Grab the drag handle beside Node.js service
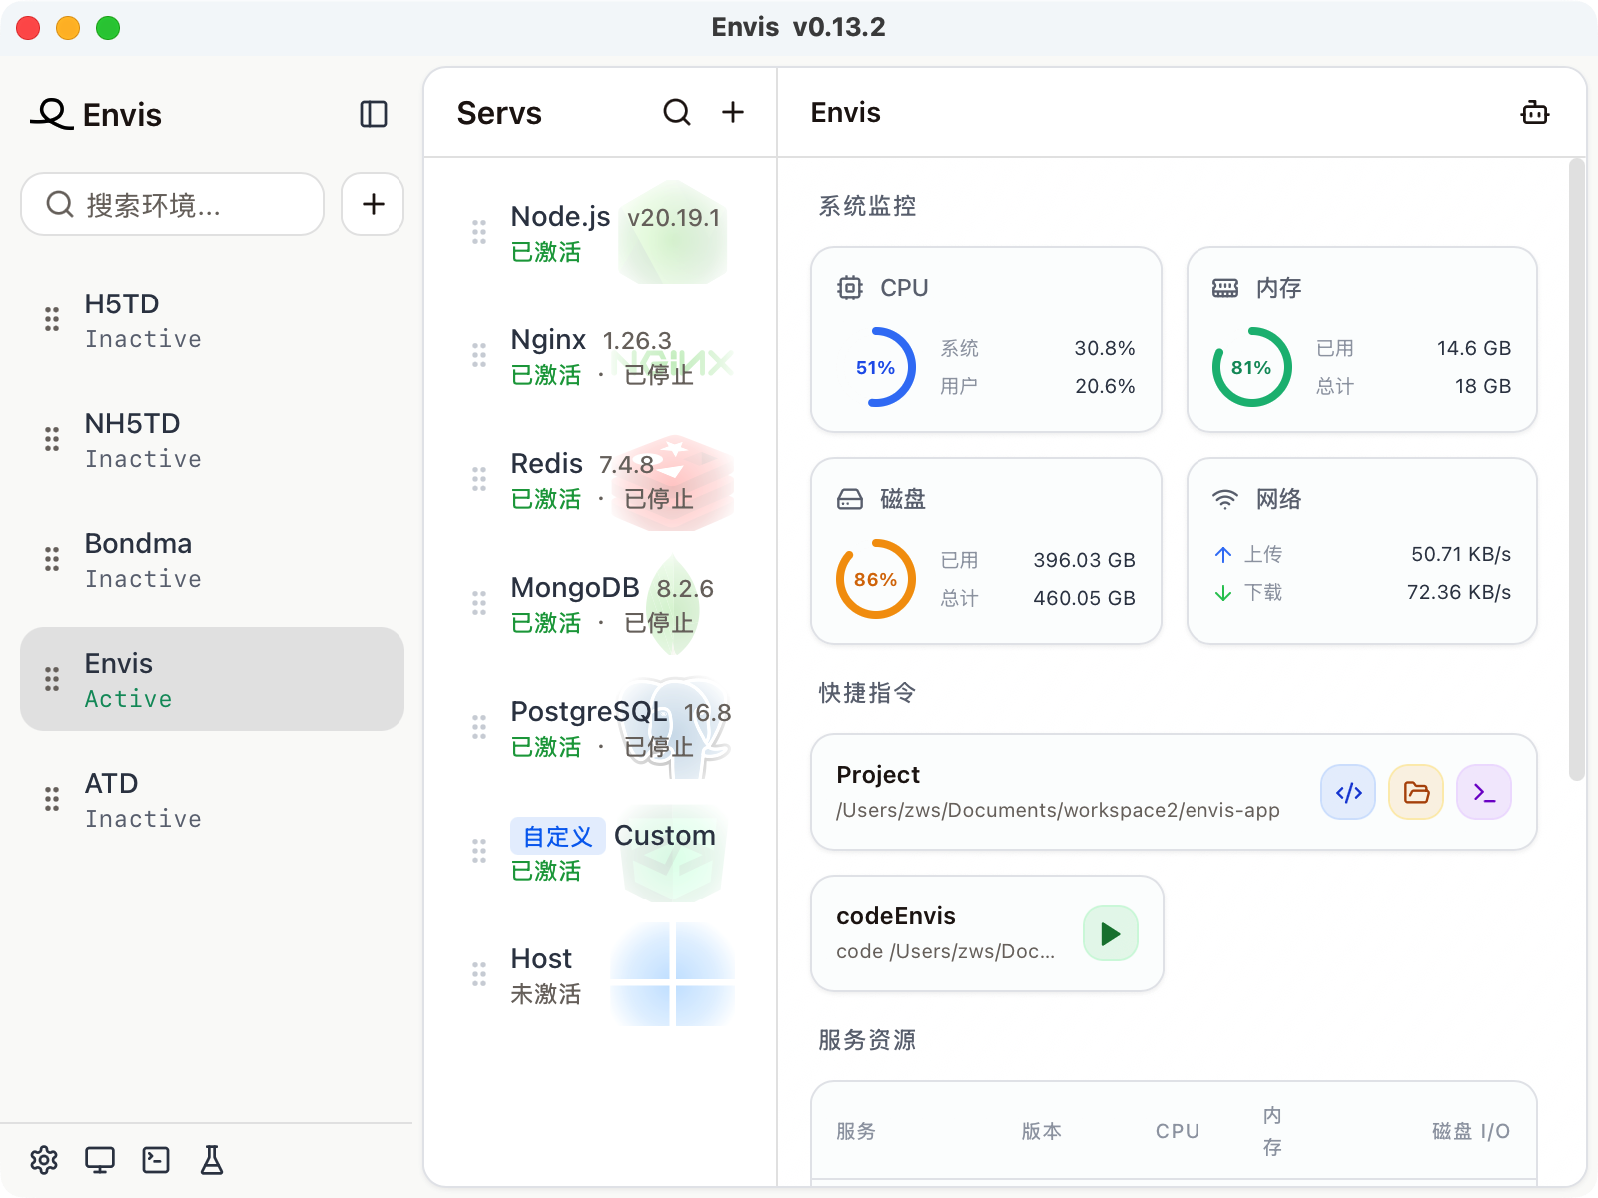Viewport: 1598px width, 1198px height. point(479,232)
